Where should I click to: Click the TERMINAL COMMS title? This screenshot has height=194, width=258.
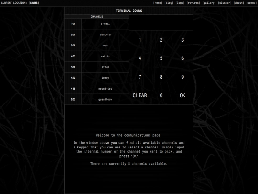click(x=129, y=11)
